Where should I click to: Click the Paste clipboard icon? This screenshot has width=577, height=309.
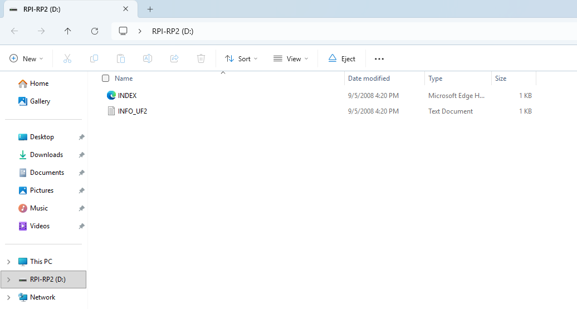121,58
